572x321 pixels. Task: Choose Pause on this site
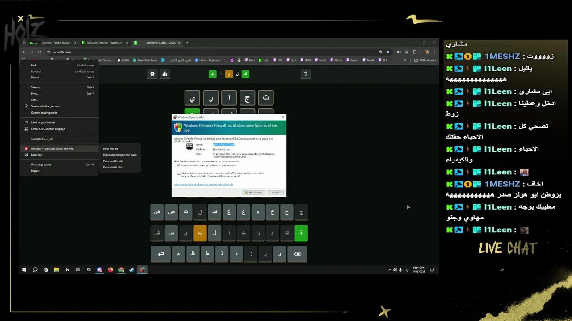pyautogui.click(x=119, y=161)
